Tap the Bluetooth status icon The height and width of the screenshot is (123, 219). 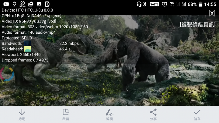[145, 4]
